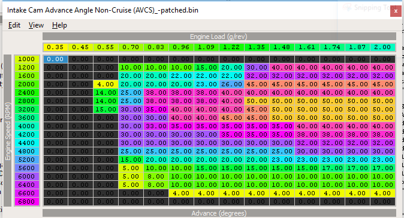The image size is (404, 218).
Task: Select the 14.00 cell in the 2800 RPM row
Action: [x=105, y=101]
